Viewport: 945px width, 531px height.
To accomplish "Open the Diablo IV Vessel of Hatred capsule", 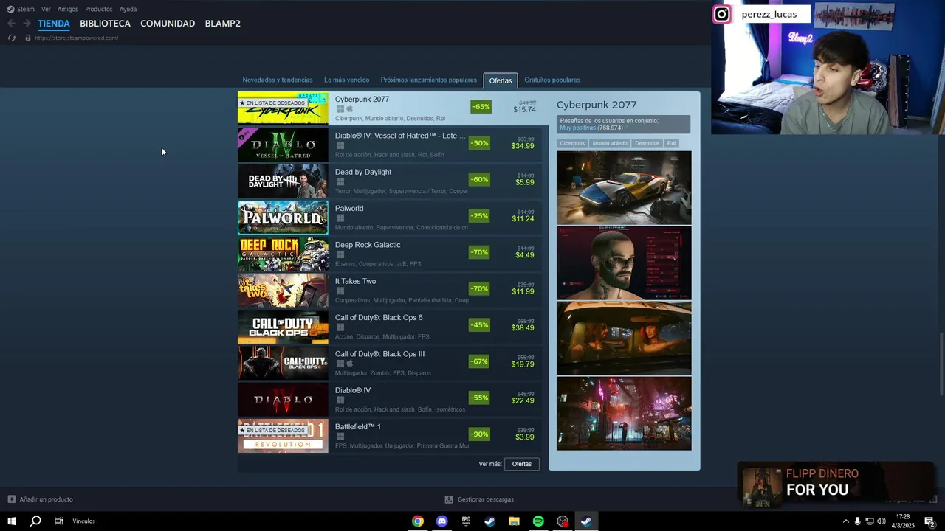I will 283,144.
